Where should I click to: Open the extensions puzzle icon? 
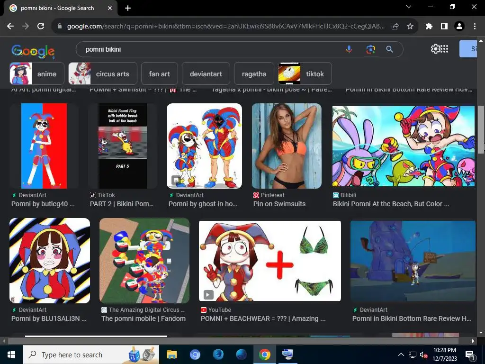coord(429,27)
